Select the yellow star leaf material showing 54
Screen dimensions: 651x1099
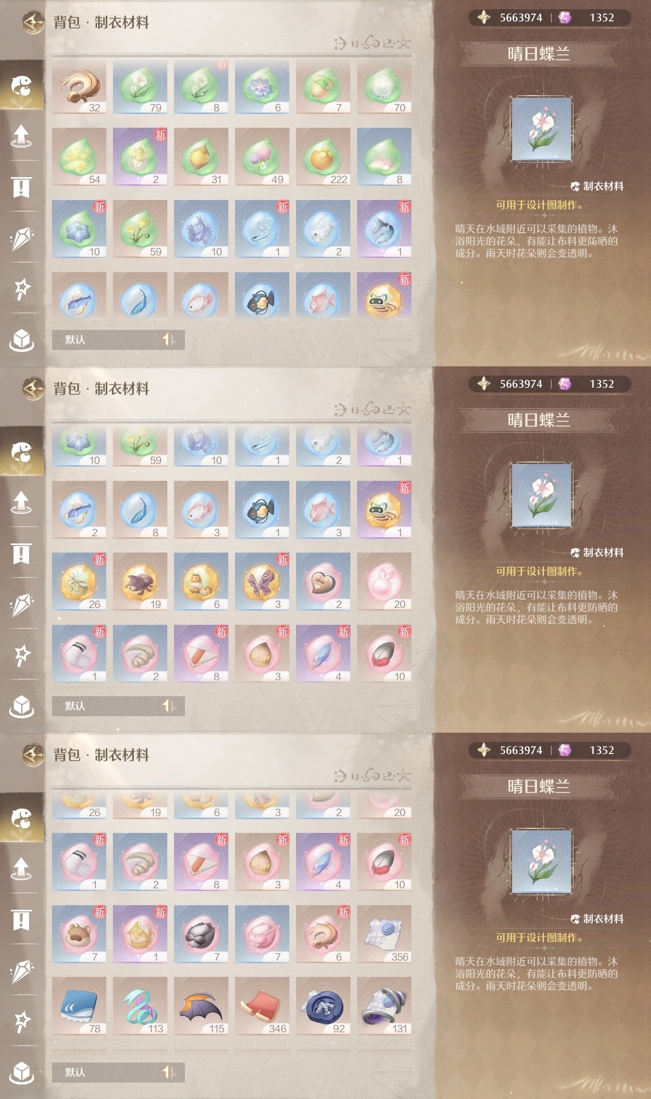79,157
